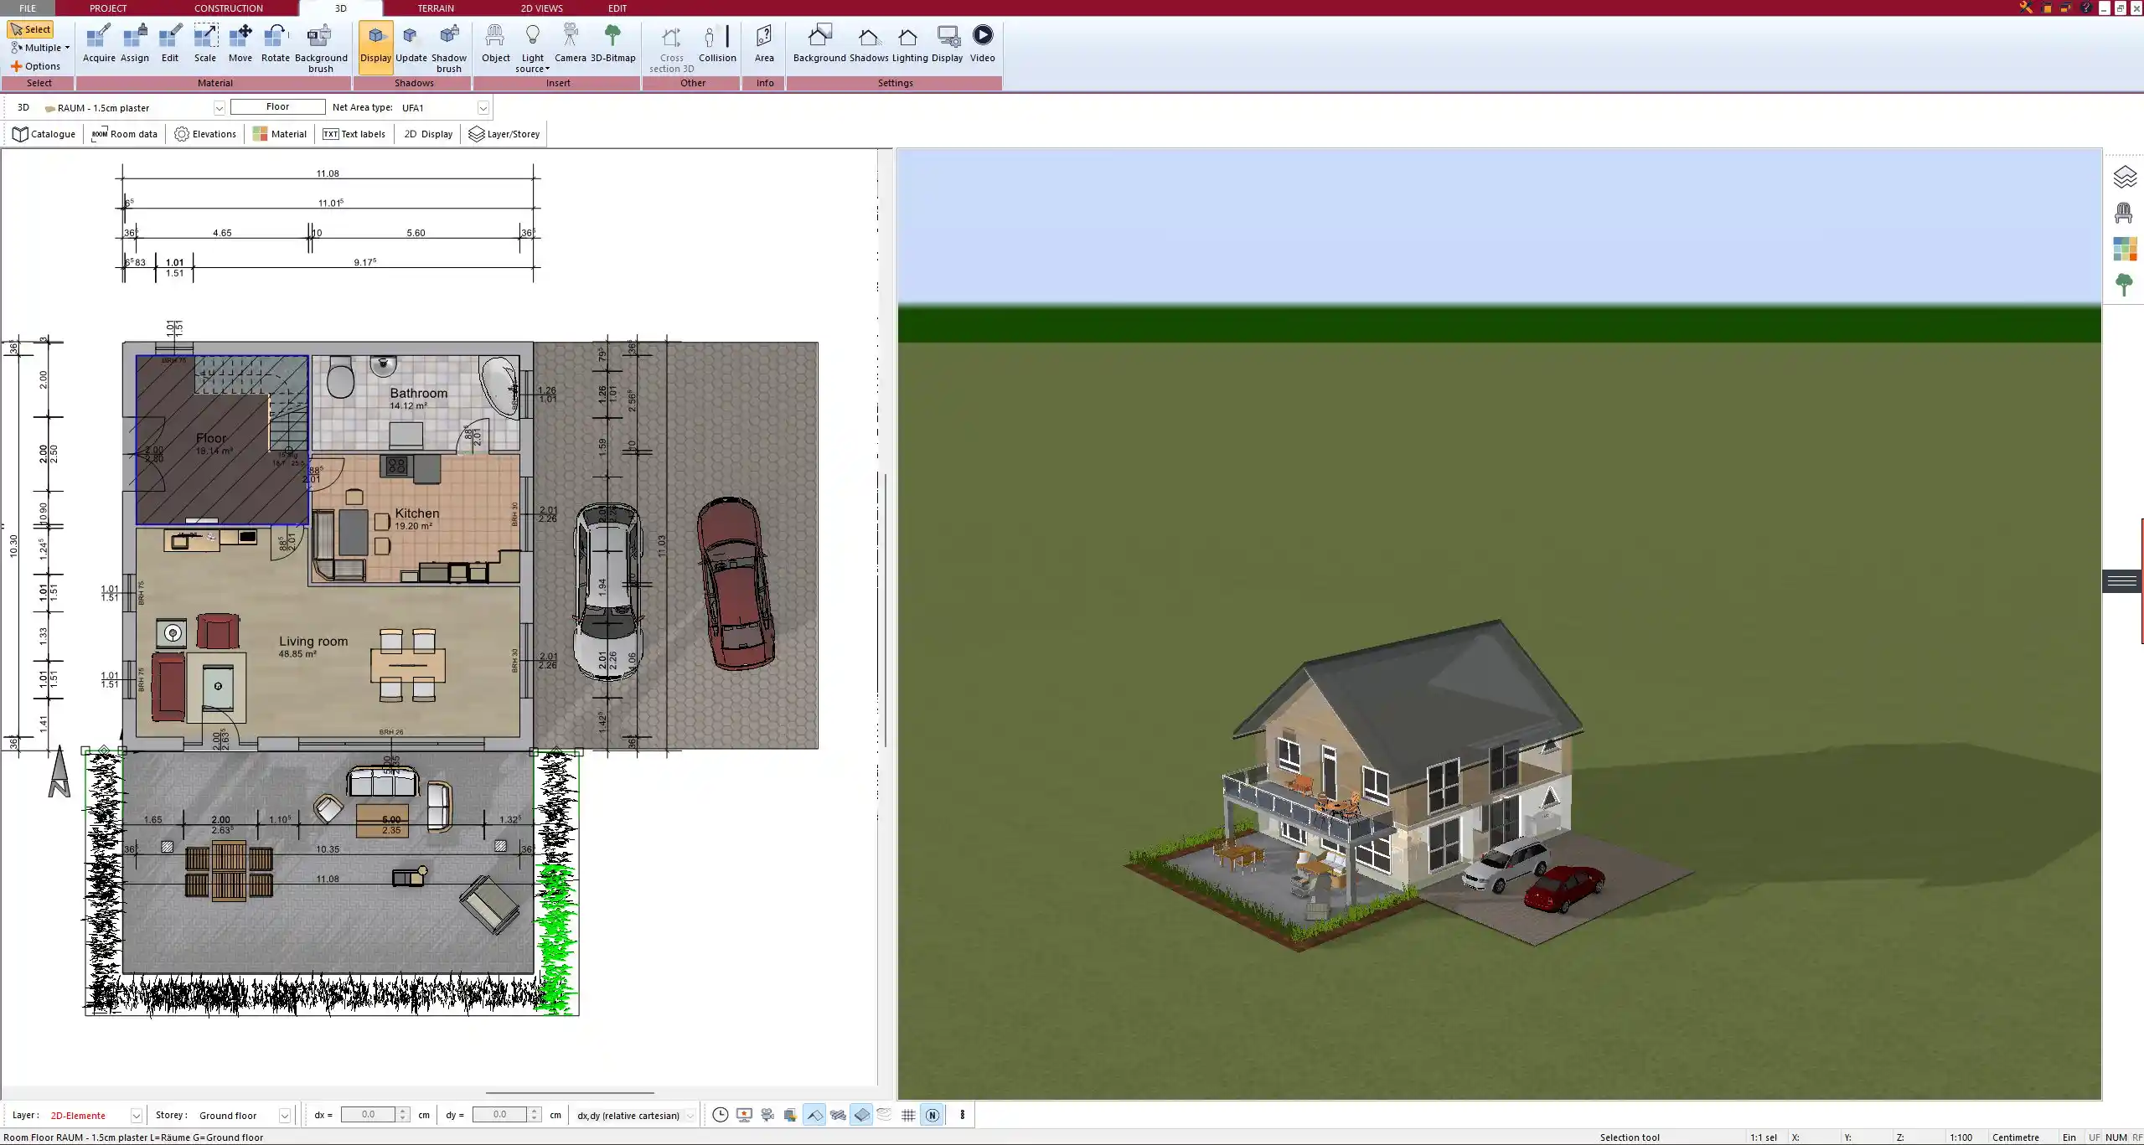Expand the Layer 2D-Elemente dropdown
The width and height of the screenshot is (2144, 1145).
[x=136, y=1116]
